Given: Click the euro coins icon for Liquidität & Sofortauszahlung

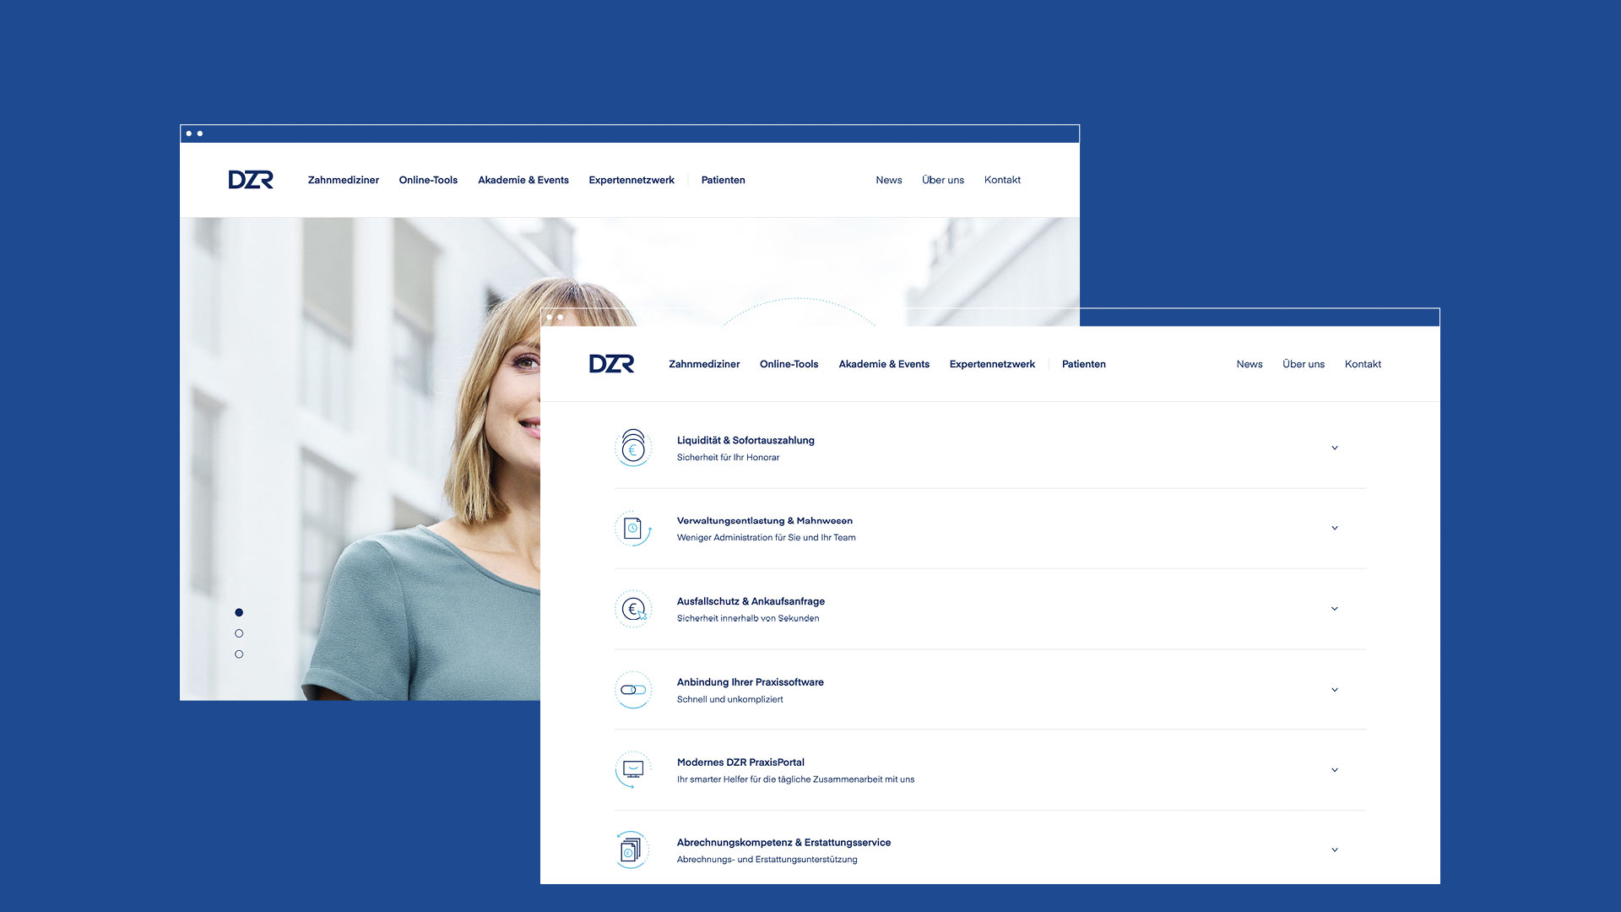Looking at the screenshot, I should (633, 448).
